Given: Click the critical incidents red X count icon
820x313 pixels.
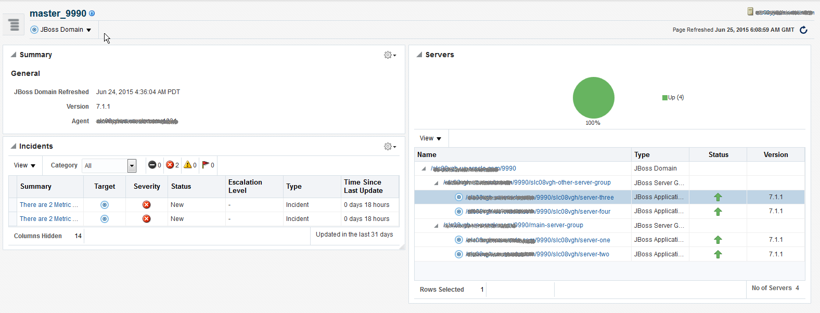Looking at the screenshot, I should pos(170,165).
